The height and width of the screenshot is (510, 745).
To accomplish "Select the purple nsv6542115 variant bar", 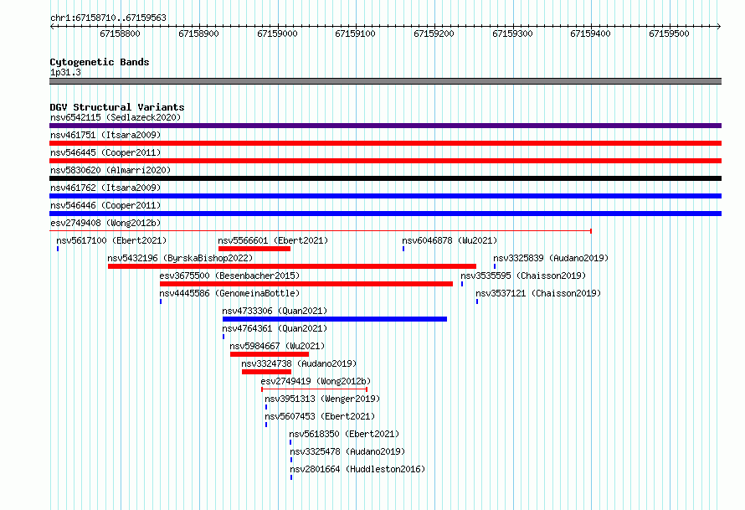I will click(x=385, y=126).
